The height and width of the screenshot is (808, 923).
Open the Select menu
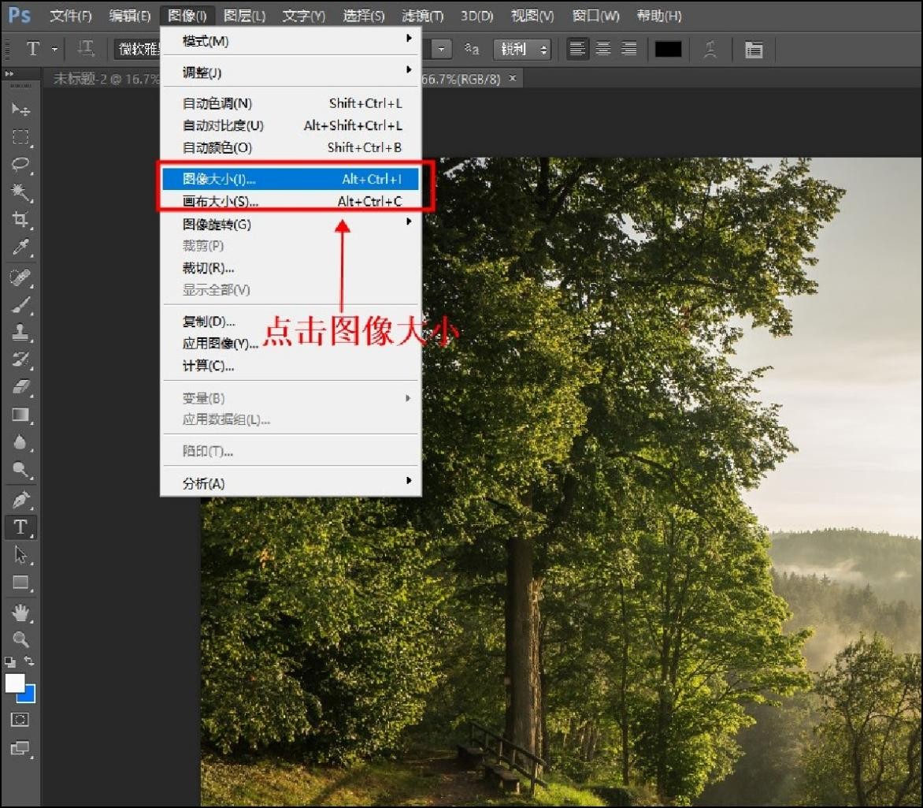click(x=364, y=16)
